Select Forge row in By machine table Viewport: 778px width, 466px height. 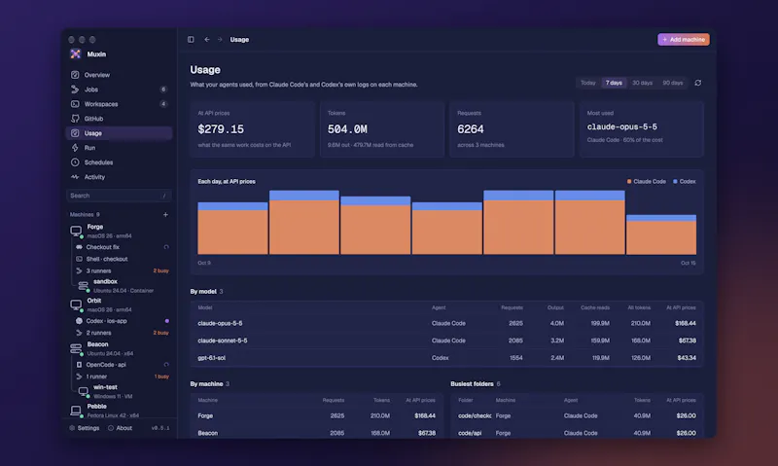coord(317,415)
